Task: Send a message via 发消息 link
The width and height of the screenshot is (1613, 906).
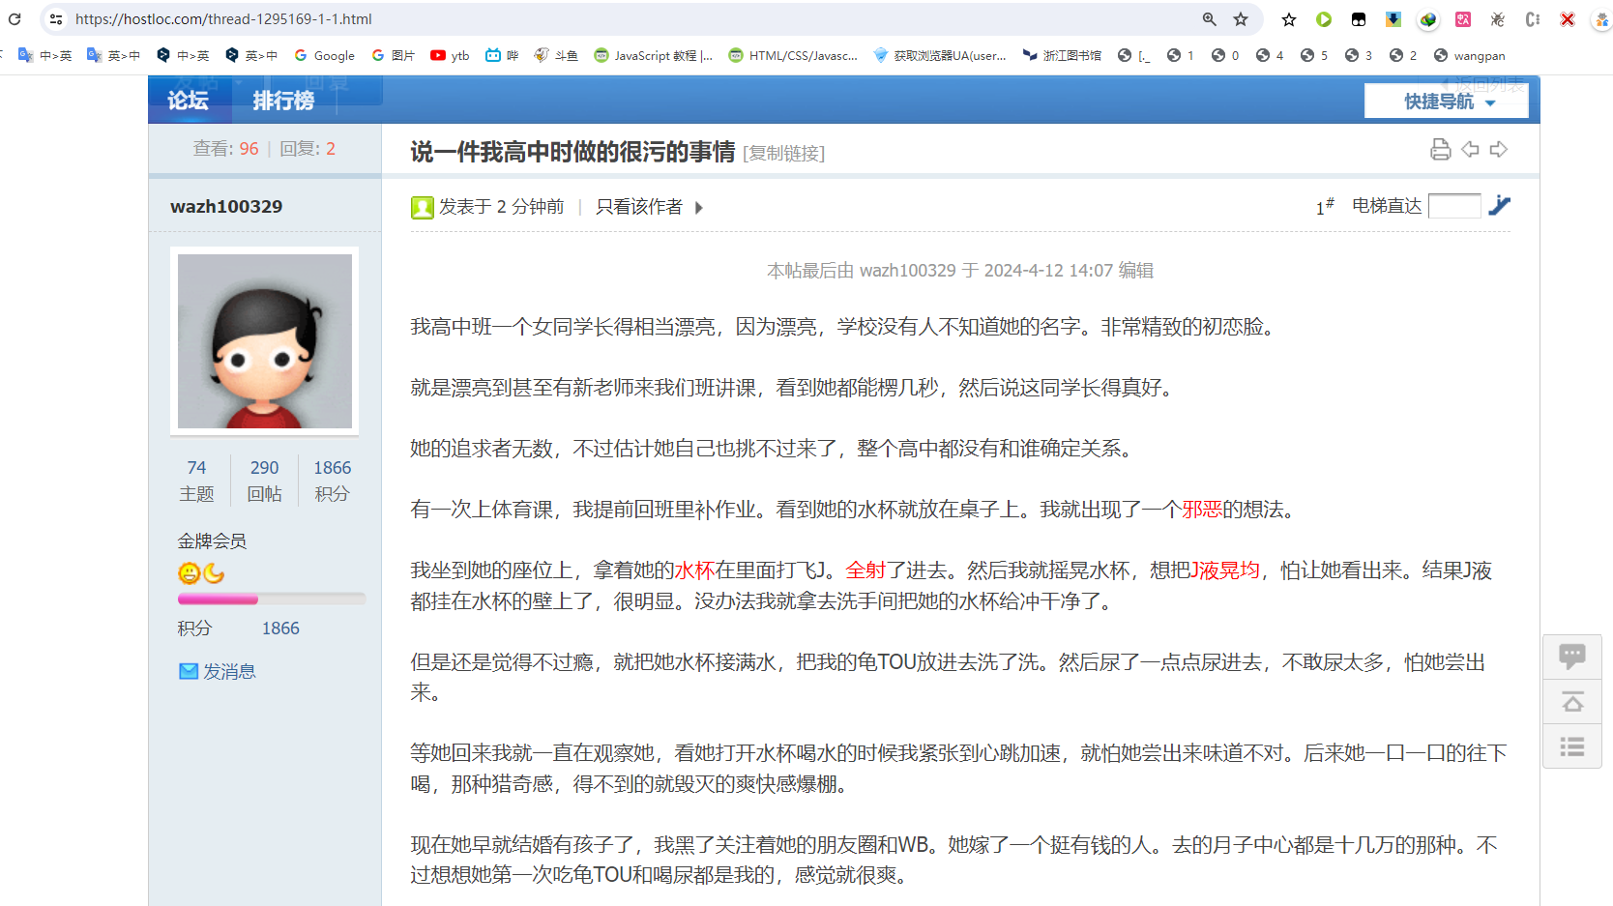Action: pos(228,671)
